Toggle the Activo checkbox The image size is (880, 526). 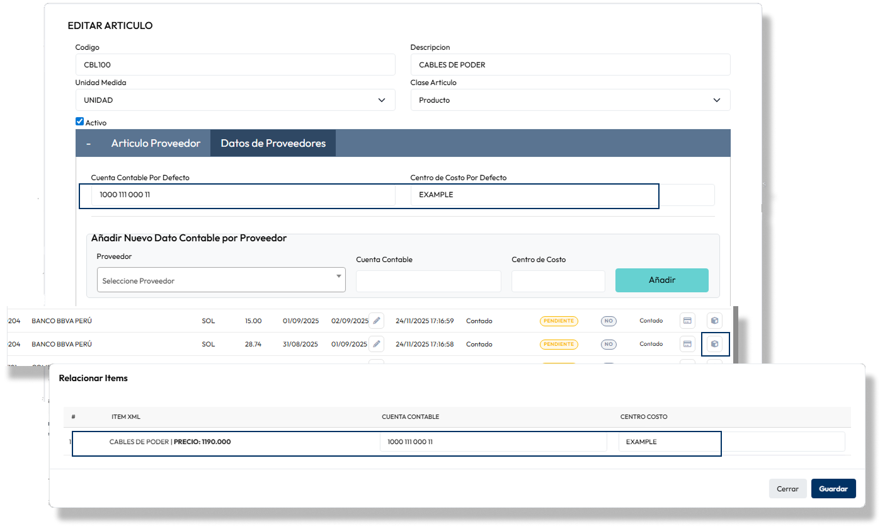click(x=79, y=122)
